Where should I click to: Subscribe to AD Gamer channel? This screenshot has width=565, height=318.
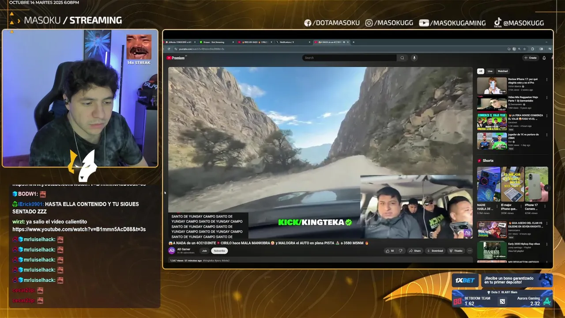[219, 251]
